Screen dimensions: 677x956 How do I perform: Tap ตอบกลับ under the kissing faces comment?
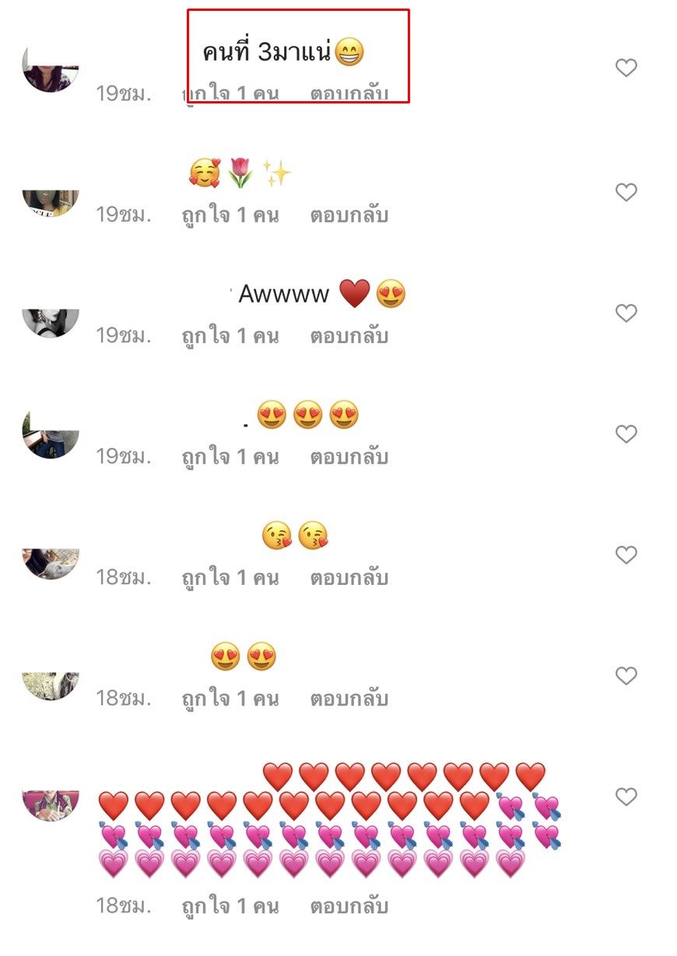click(349, 578)
